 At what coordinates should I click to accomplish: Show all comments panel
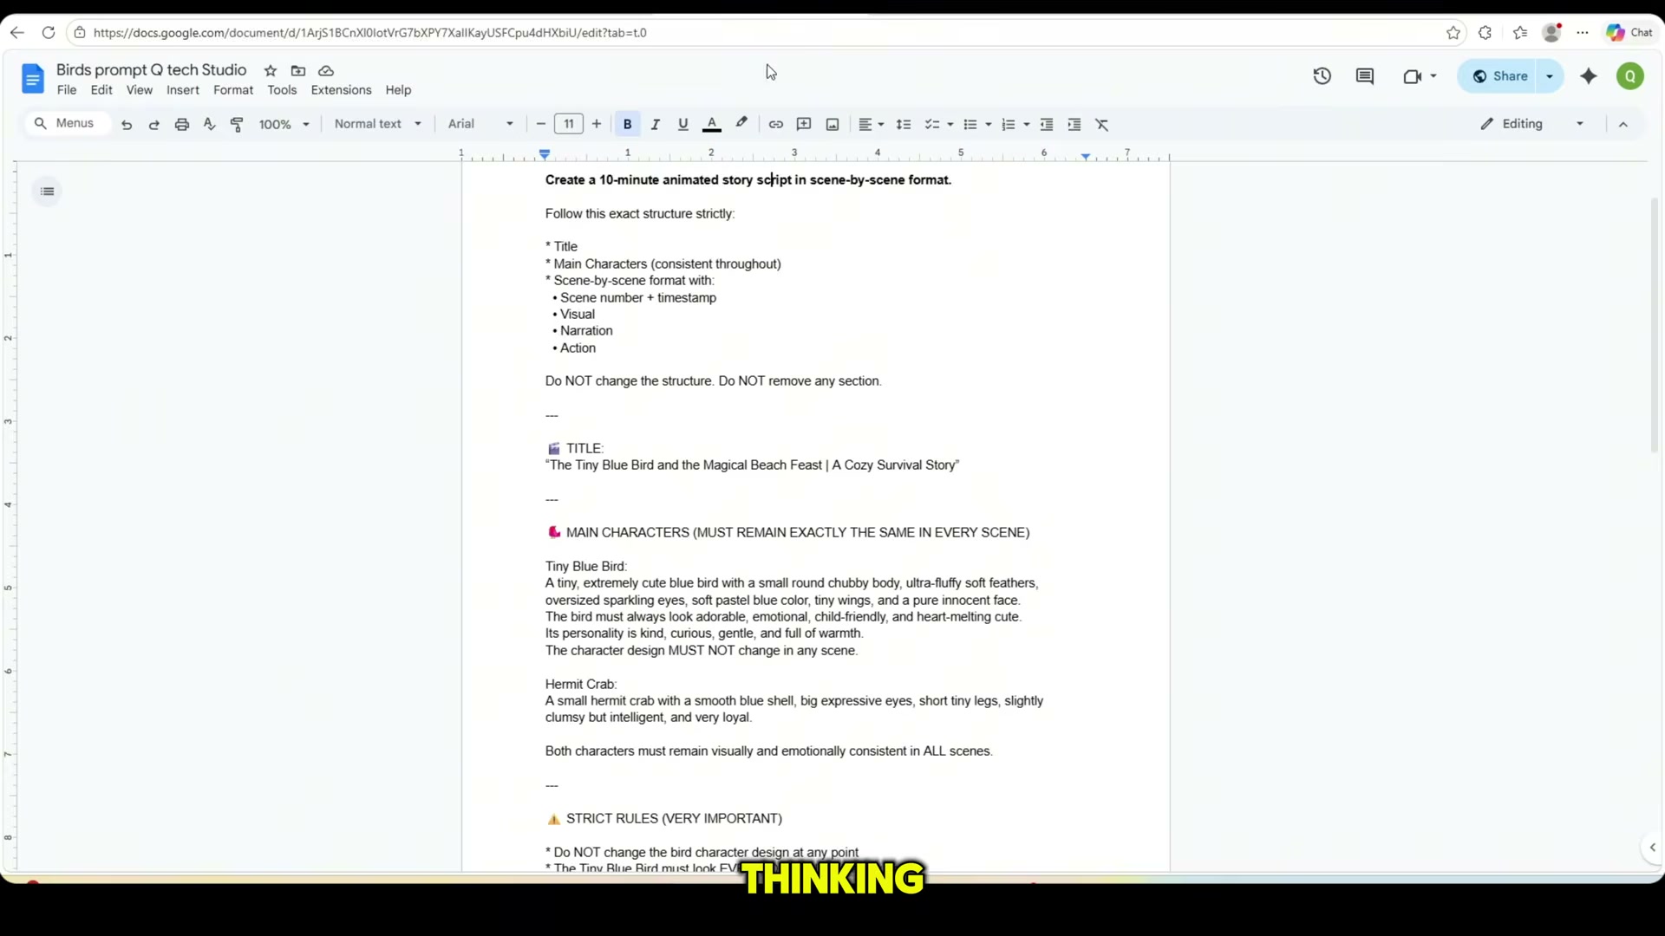click(1365, 76)
